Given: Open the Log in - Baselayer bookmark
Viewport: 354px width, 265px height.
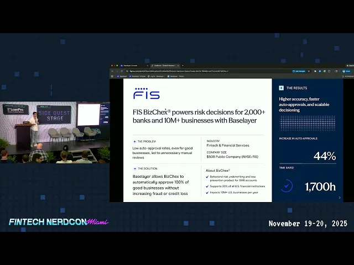Looking at the screenshot, I should point(156,76).
